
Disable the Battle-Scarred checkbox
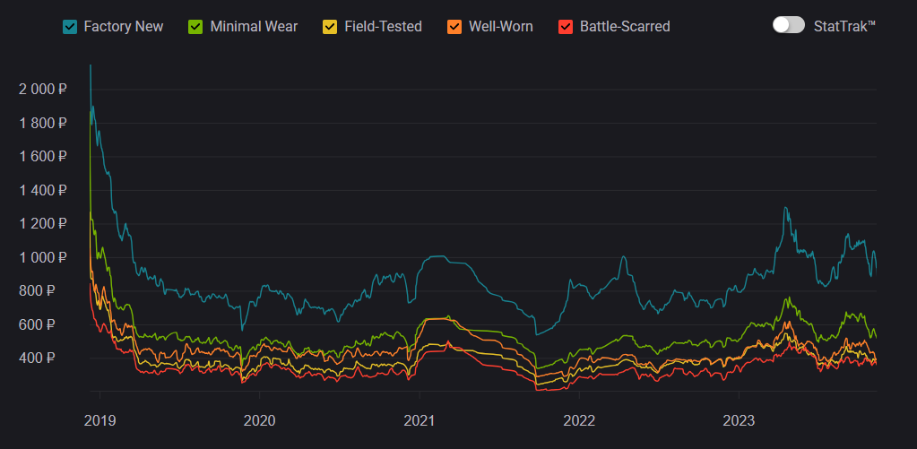click(x=566, y=27)
